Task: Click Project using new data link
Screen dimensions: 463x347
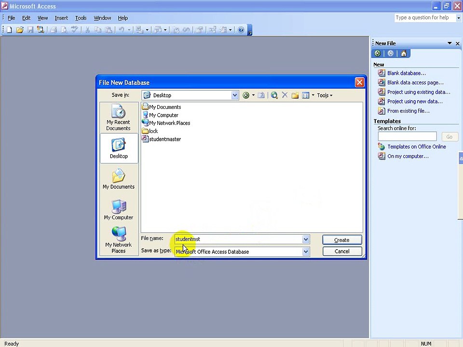Action: pyautogui.click(x=415, y=102)
